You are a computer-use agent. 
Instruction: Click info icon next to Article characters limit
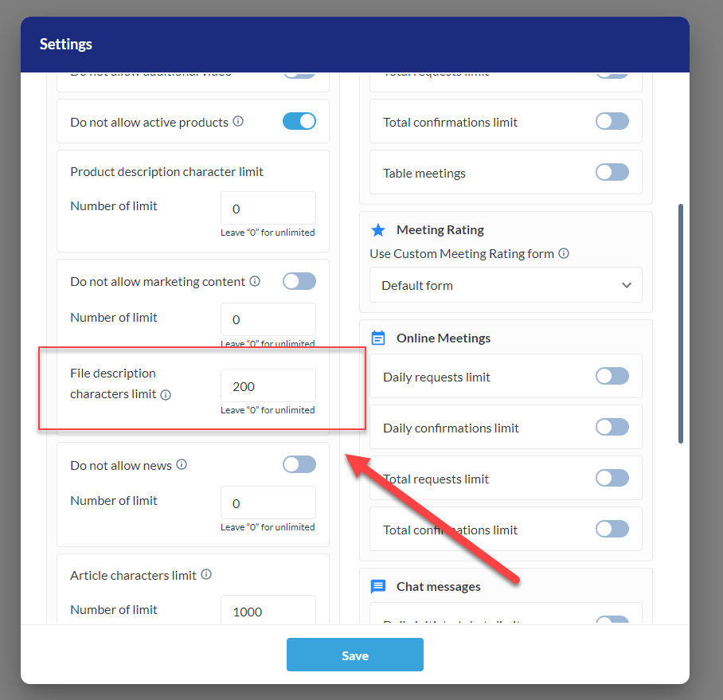click(206, 574)
